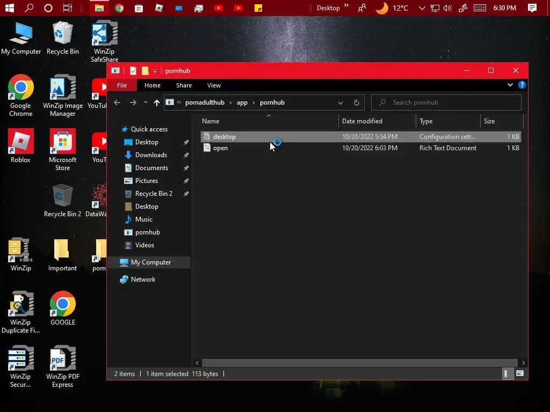This screenshot has width=550, height=412.
Task: Click app segment in address breadcrumb
Action: tap(242, 102)
